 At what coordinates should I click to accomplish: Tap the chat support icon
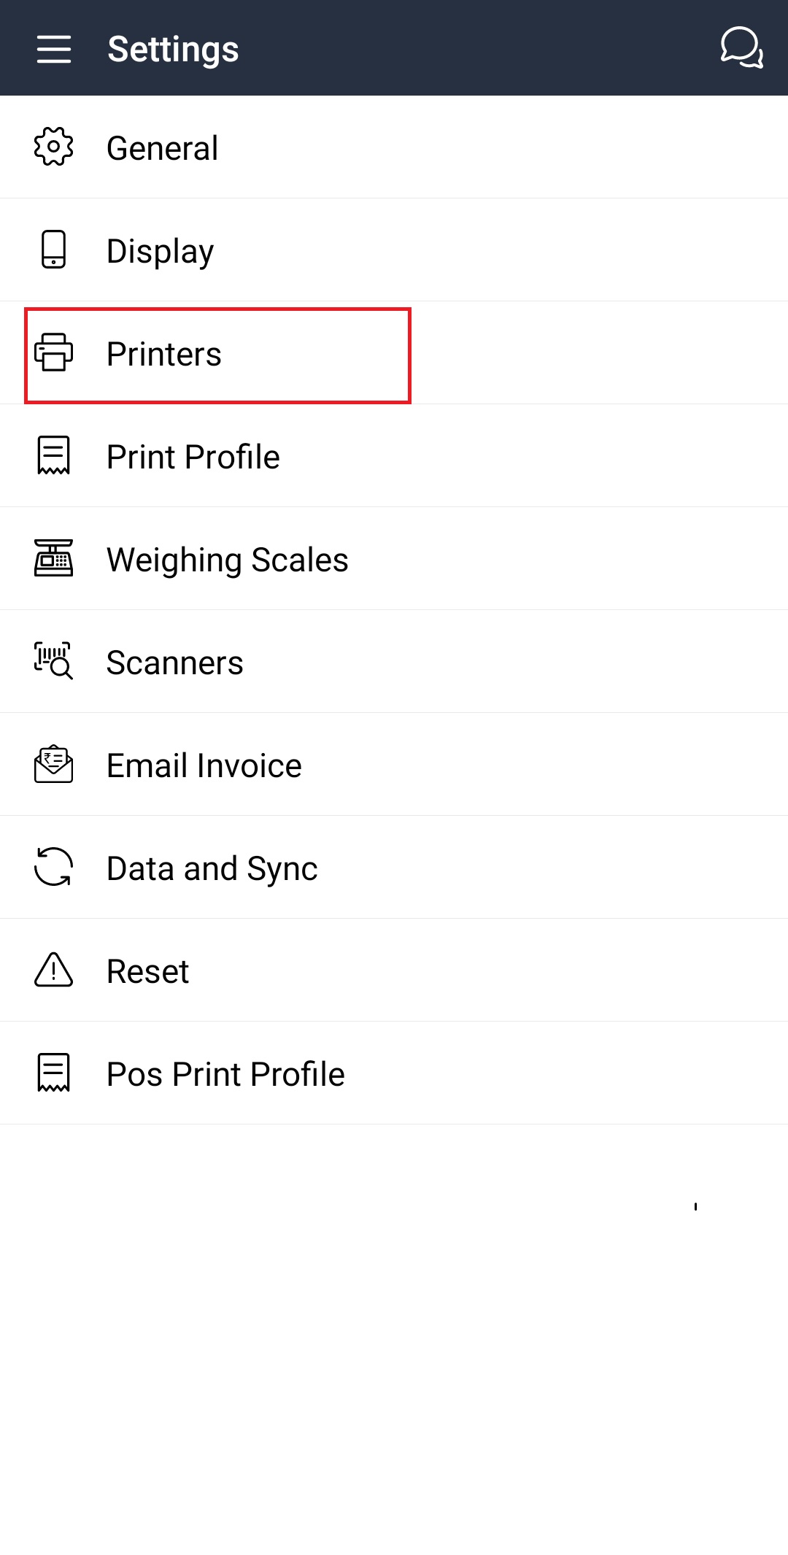(741, 48)
